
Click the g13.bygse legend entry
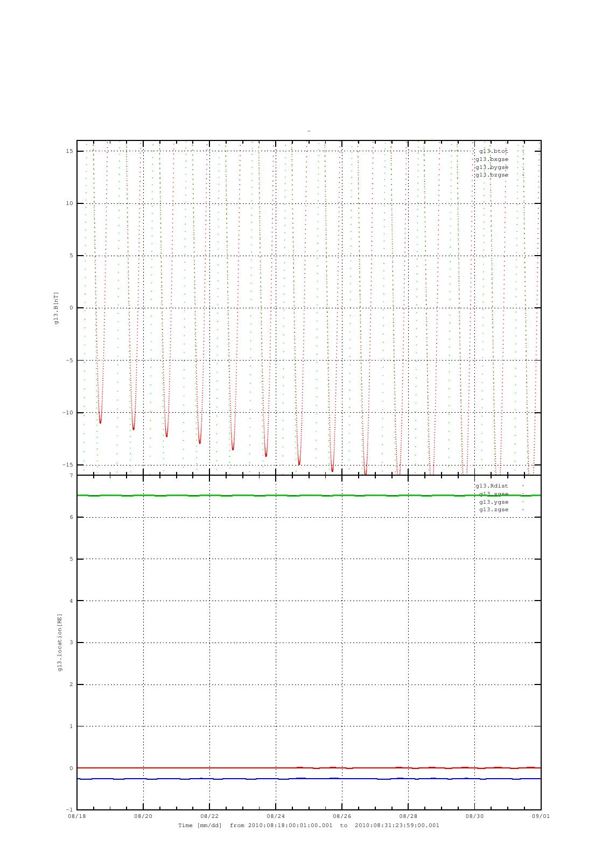(492, 167)
